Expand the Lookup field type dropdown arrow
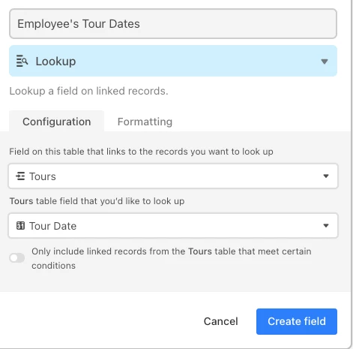 point(325,62)
